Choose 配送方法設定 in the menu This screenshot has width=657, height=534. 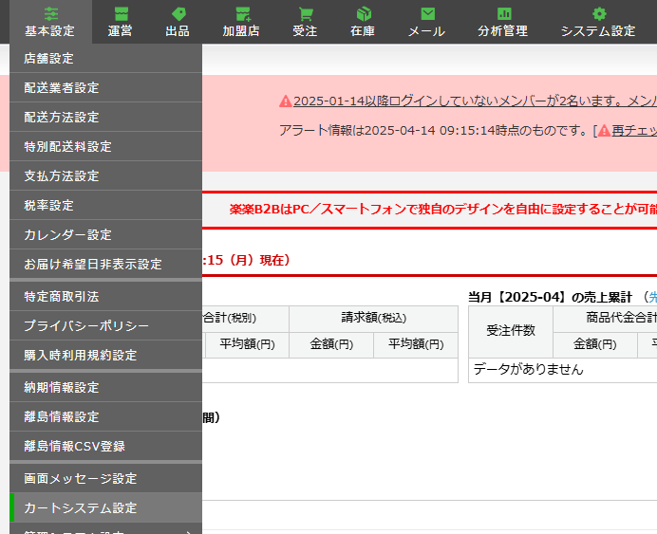(105, 117)
